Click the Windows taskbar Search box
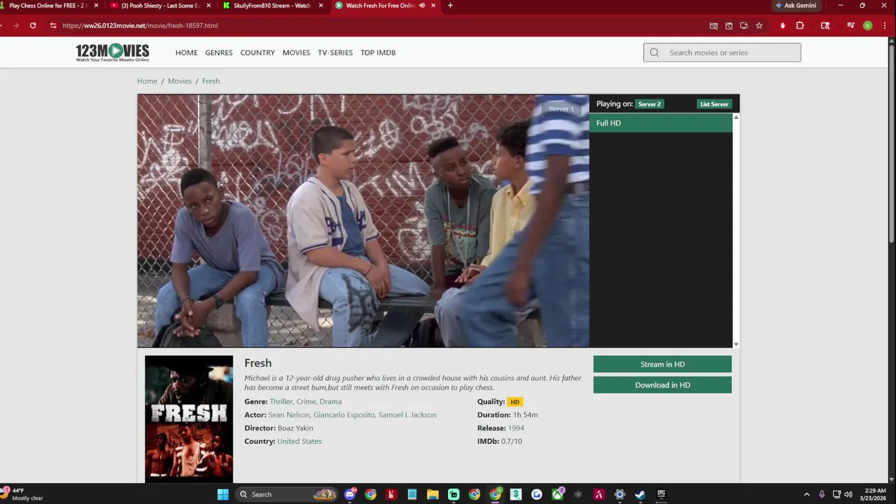Viewport: 896px width, 504px height. tap(286, 494)
